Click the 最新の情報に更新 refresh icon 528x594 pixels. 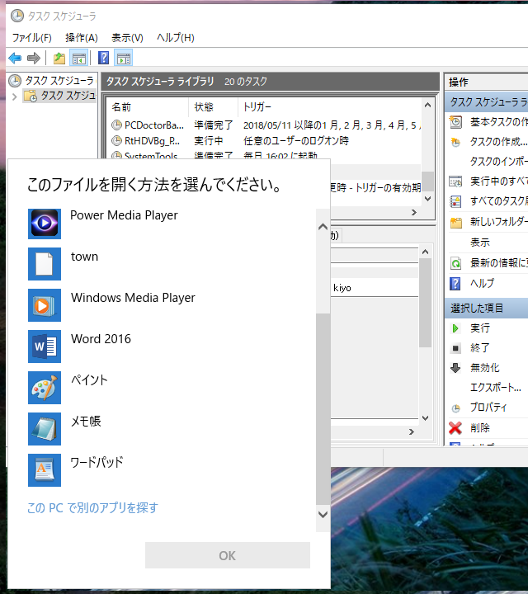455,263
